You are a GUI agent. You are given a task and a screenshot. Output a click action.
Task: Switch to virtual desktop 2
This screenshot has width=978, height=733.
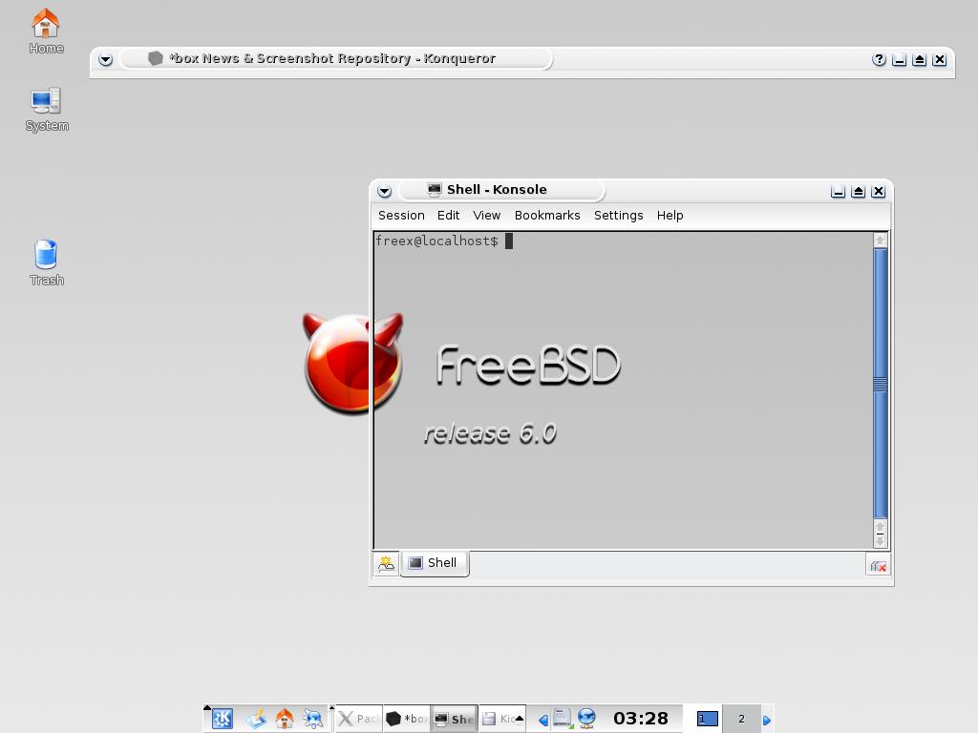pyautogui.click(x=741, y=719)
